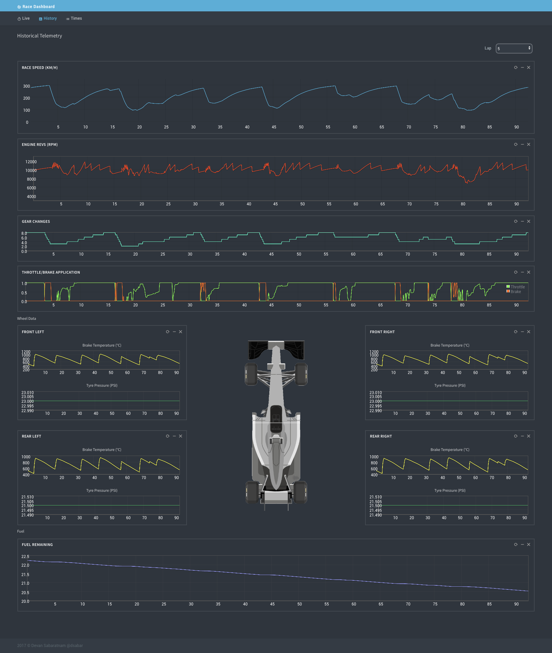Refresh the Race Speed panel
Screen dimensions: 552x653
(x=516, y=68)
